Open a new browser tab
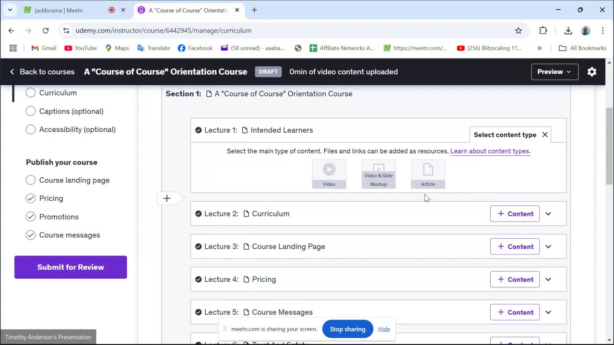Screen dimensions: 614x345 pos(254,10)
